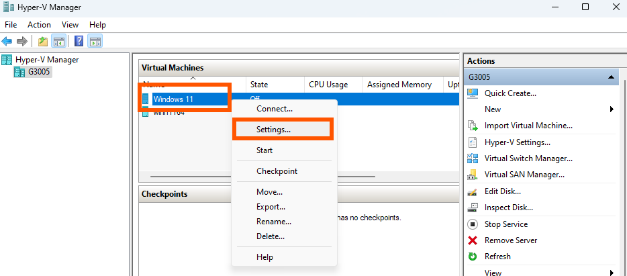Viewport: 627px width, 276px height.
Task: Click the Stop Service square icon
Action: pos(473,224)
